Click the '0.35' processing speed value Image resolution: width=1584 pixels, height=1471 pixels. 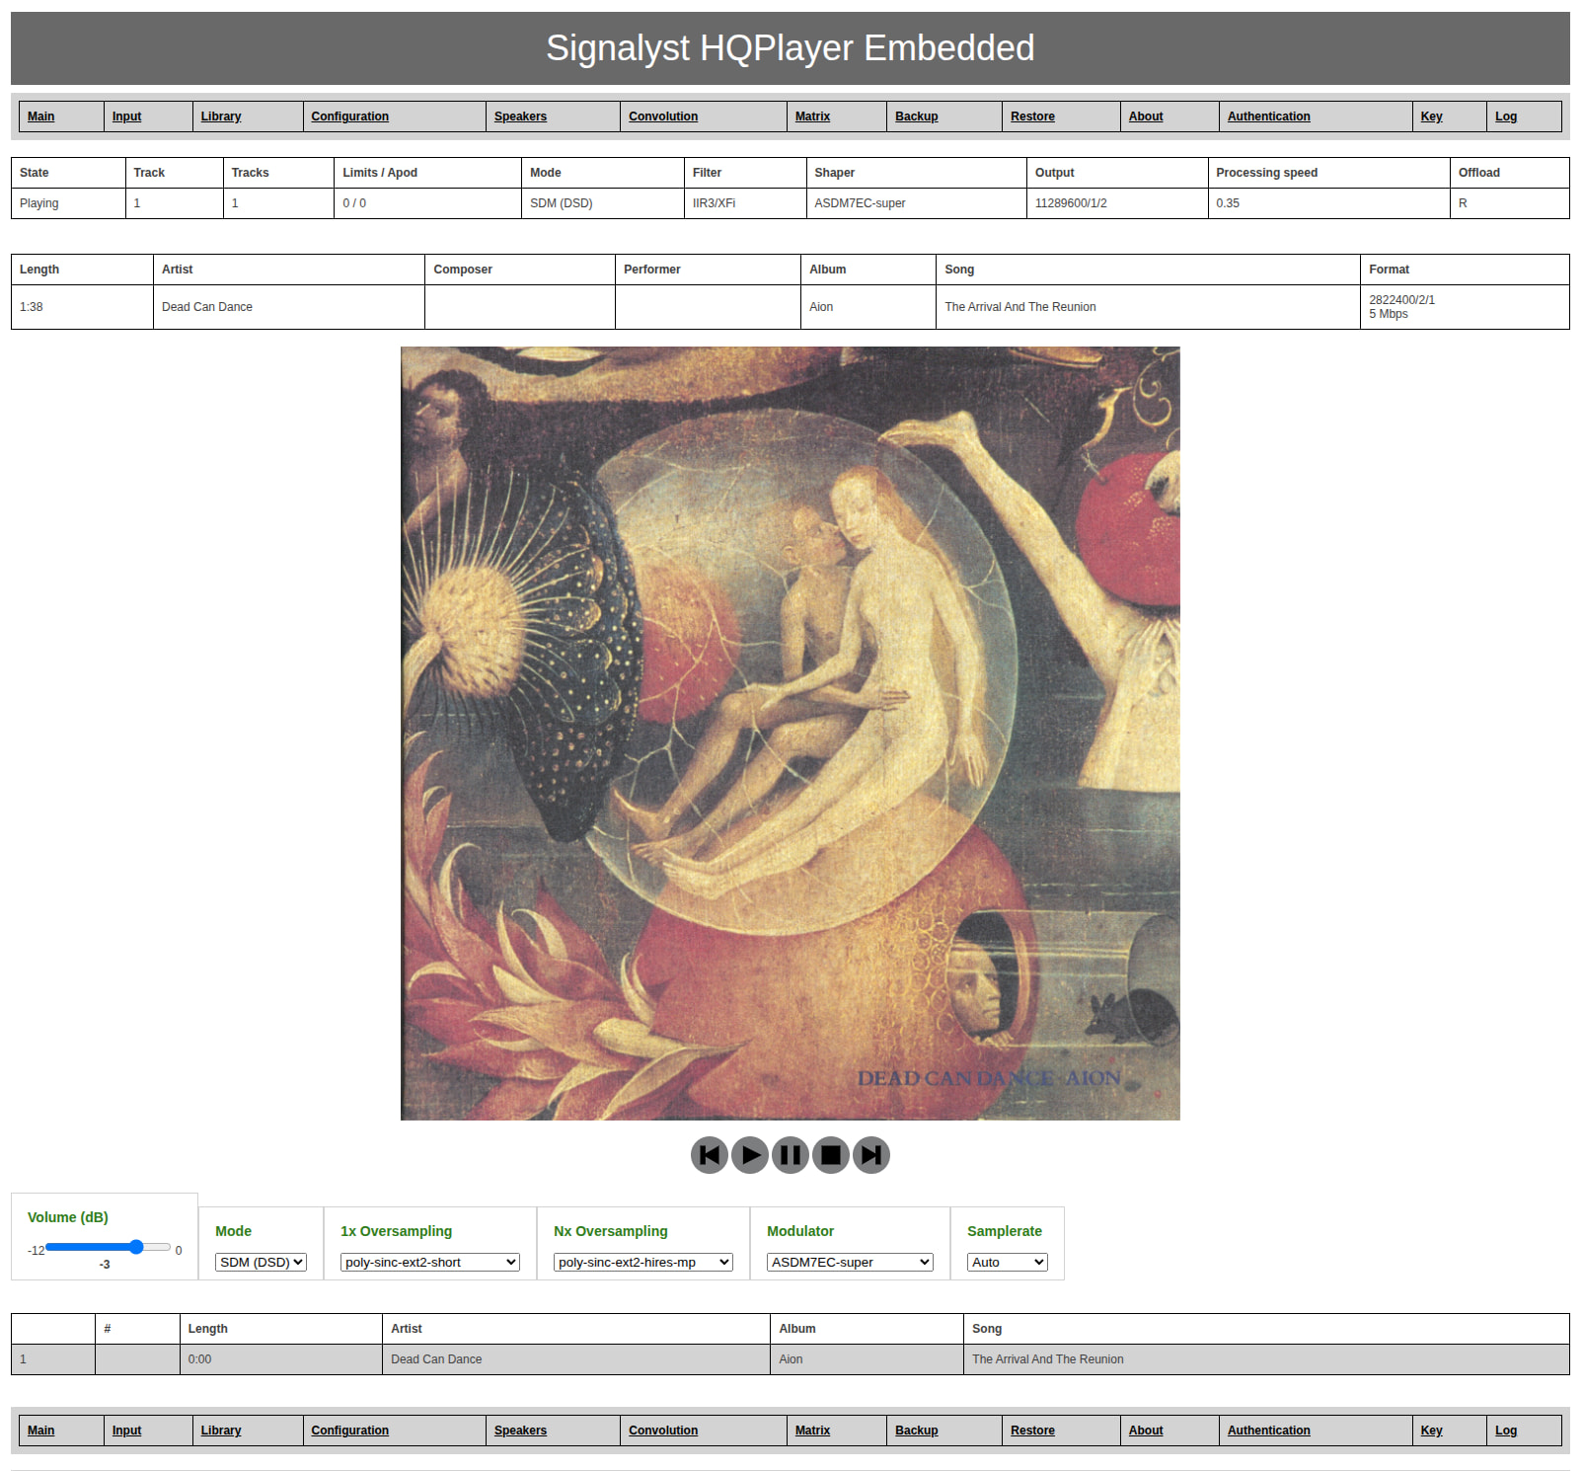[1228, 203]
